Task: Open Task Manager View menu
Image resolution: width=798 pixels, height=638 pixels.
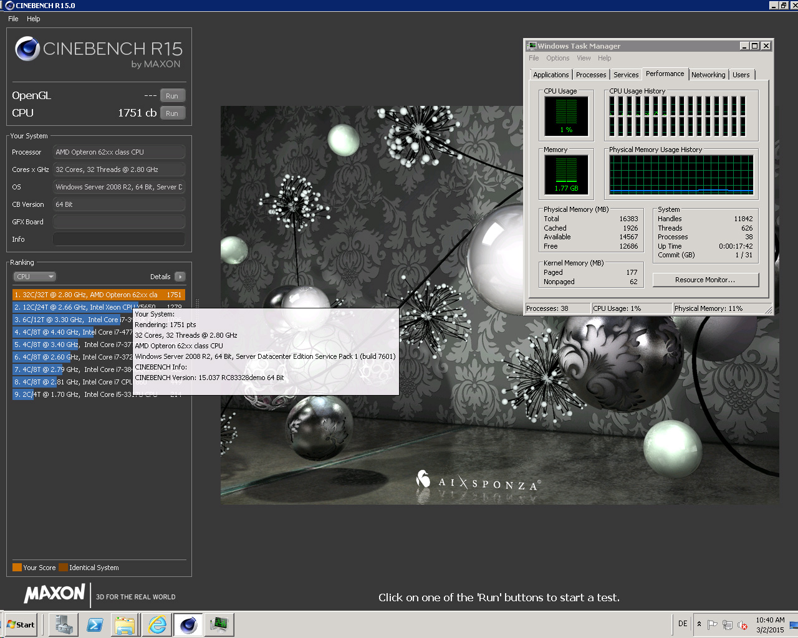Action: (584, 58)
